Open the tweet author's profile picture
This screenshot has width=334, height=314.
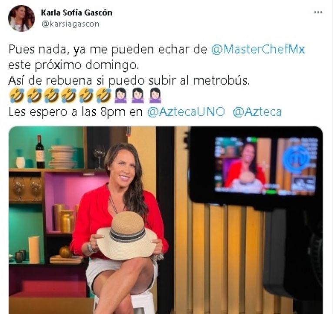point(21,18)
